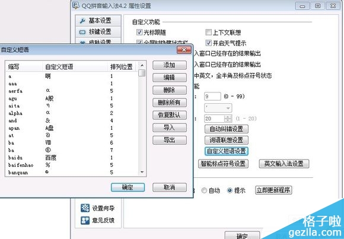Image resolution: width=344 pixels, height=239 pixels.
Task: Select the aita row
Action: 72,106
